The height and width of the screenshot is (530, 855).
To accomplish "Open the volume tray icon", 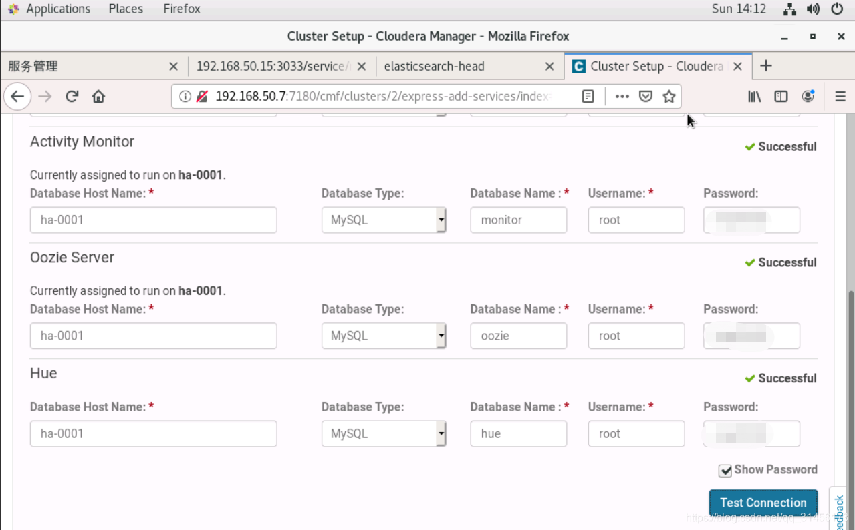I will point(813,9).
